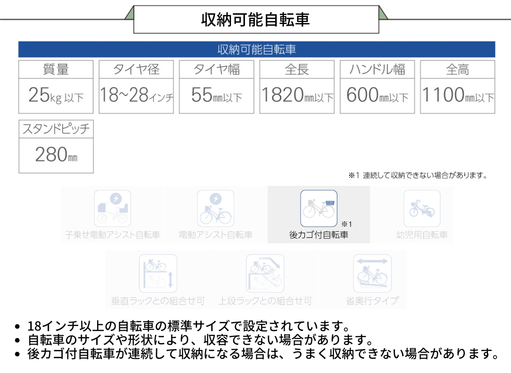Viewport: 511px width, 373px height.
Task: Click the 後カゴ付自転車 basket bike icon
Action: [319, 209]
